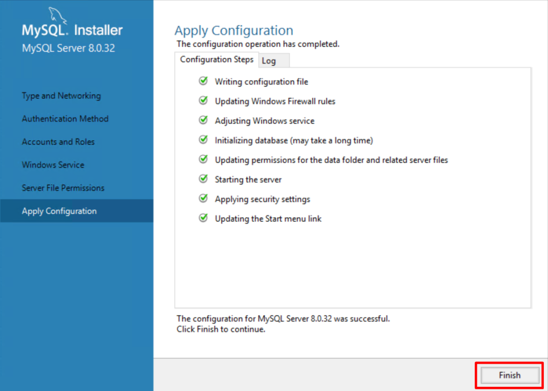Click green checkmark beside Applying security settings
This screenshot has width=548, height=391.
[x=203, y=198]
